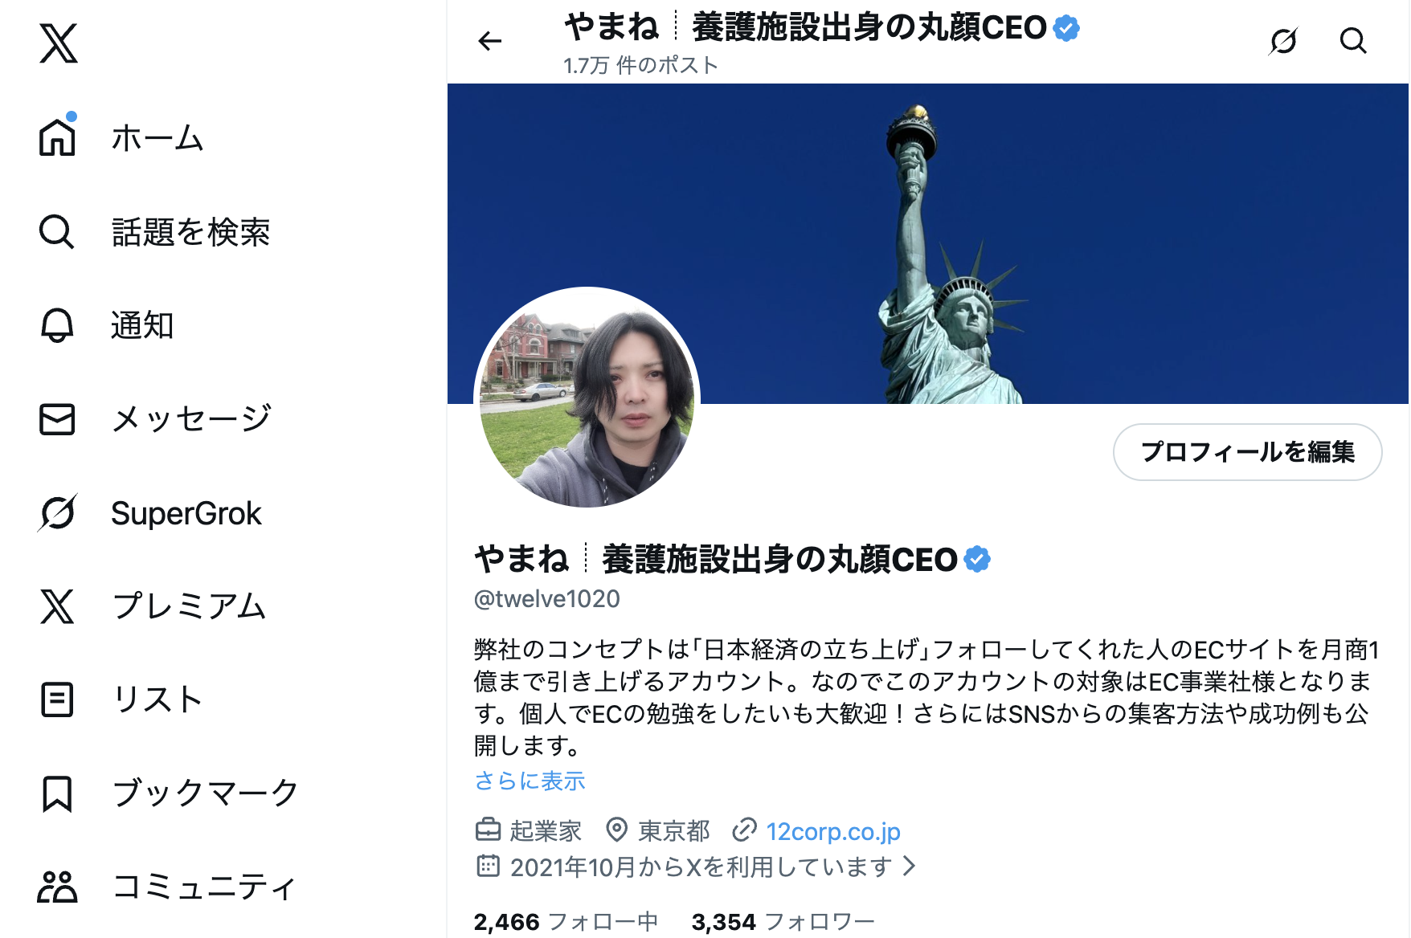The image size is (1411, 938).
Task: Open ホーム from the sidebar
Action: coord(121,137)
